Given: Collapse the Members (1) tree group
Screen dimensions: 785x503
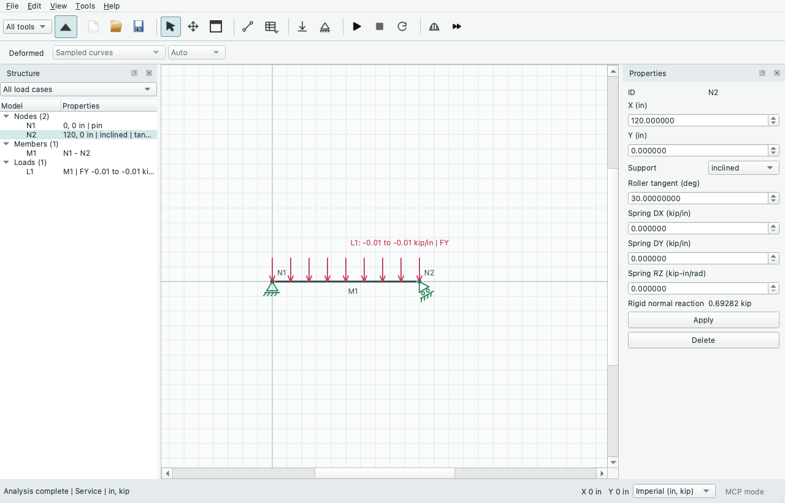Looking at the screenshot, I should point(6,144).
